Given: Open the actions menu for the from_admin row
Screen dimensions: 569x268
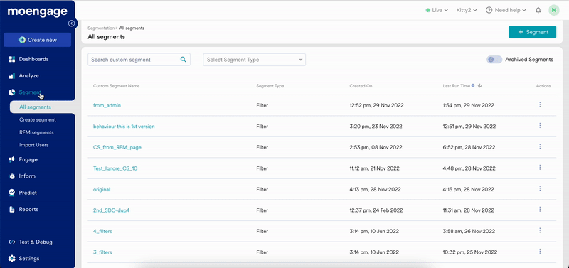Looking at the screenshot, I should [x=540, y=104].
